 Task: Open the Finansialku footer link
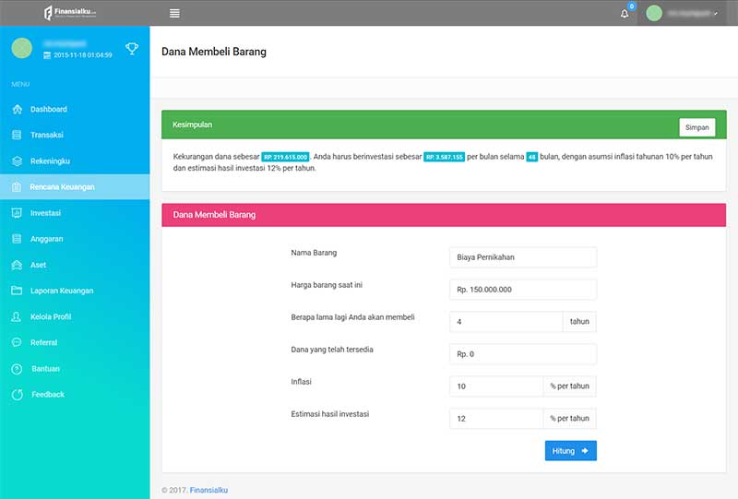208,490
